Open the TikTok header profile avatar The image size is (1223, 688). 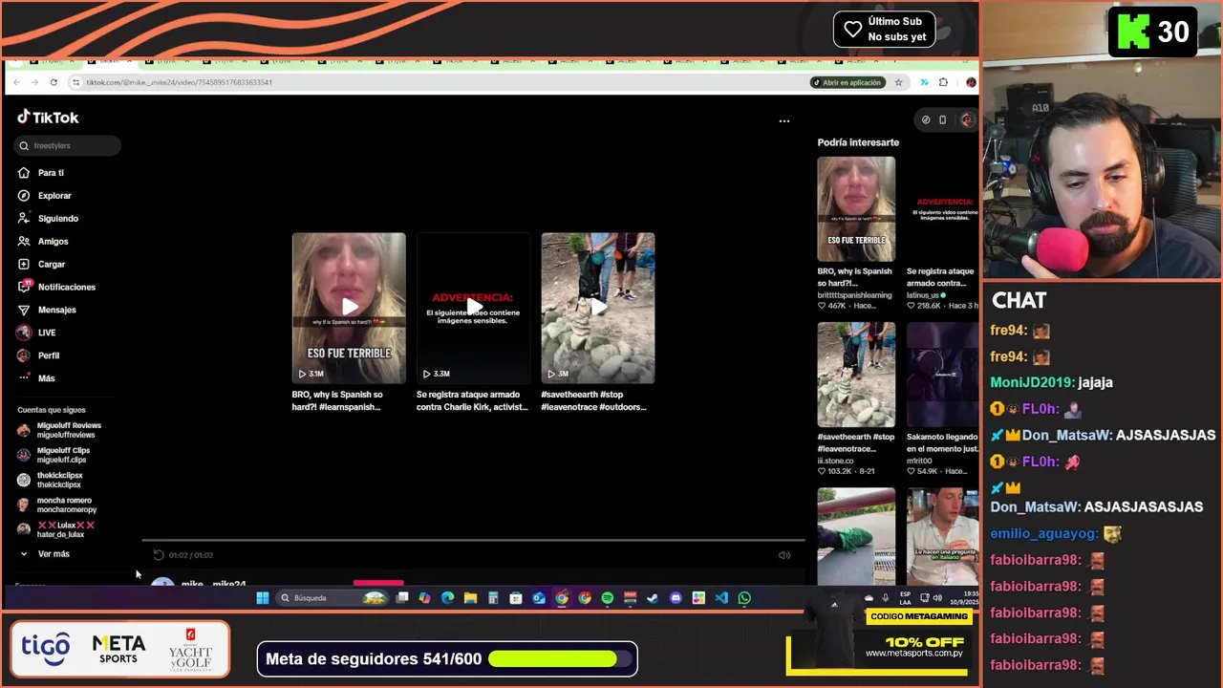tap(967, 120)
